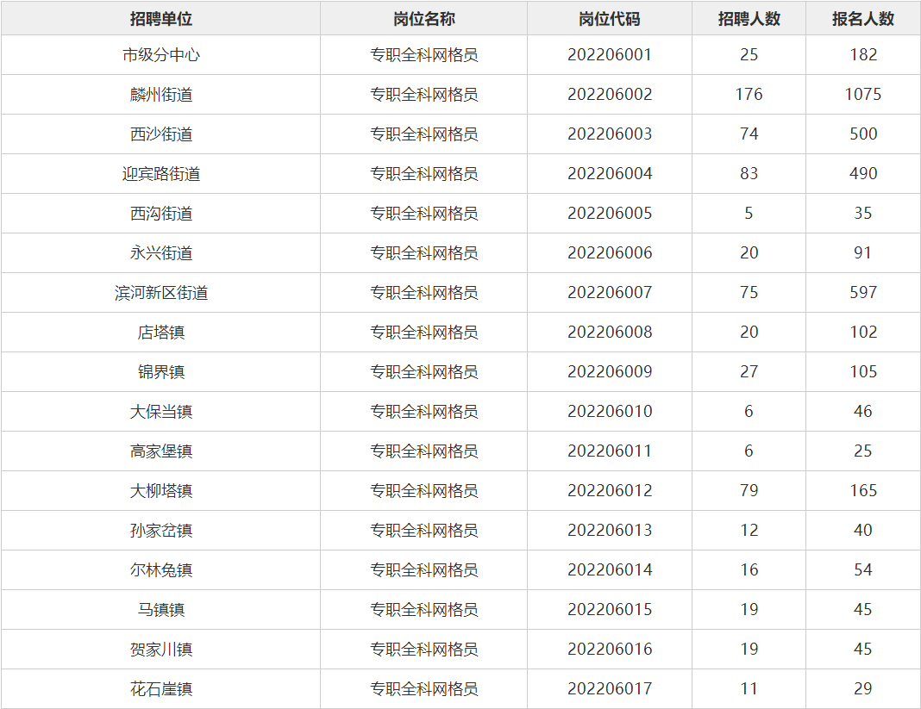Select the 迎宾路街道 cell
The image size is (921, 709).
161,174
